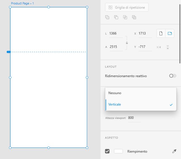The image size is (181, 159).
Task: Edit the height field A 2515
Action: 116,47
